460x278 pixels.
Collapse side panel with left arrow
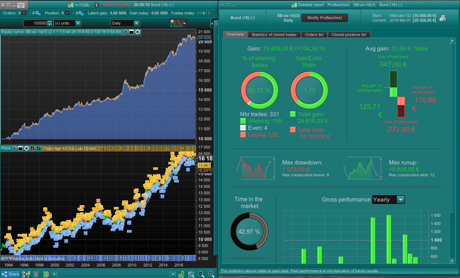pos(212,24)
